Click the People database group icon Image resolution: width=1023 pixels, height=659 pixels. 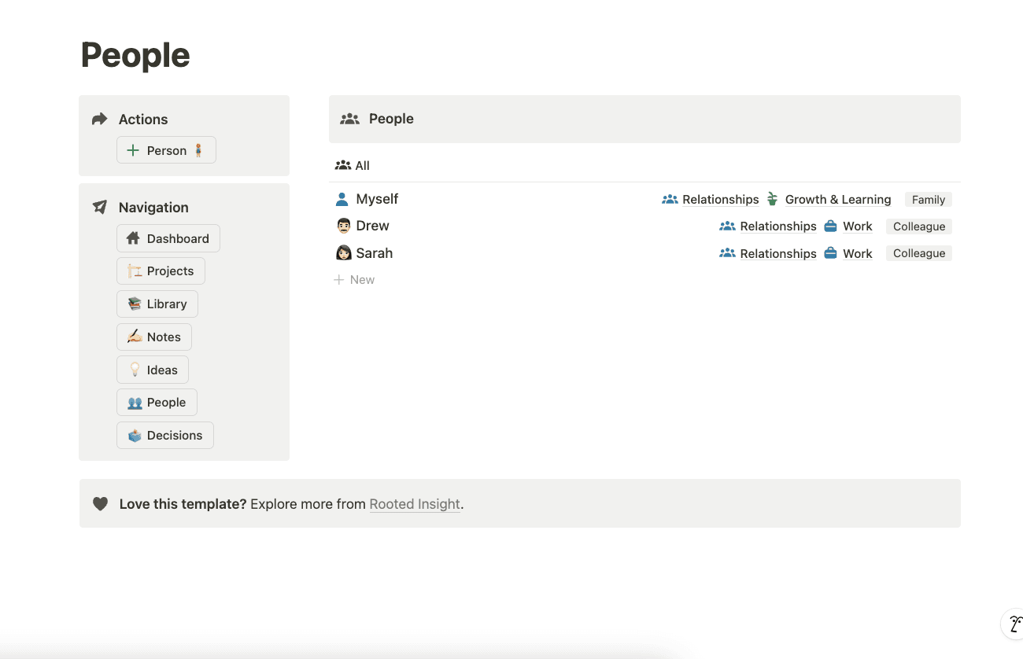pyautogui.click(x=349, y=119)
